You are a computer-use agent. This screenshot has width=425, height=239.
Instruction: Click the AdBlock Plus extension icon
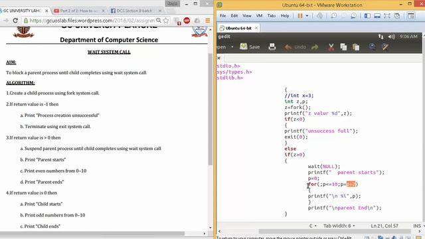coord(187,21)
